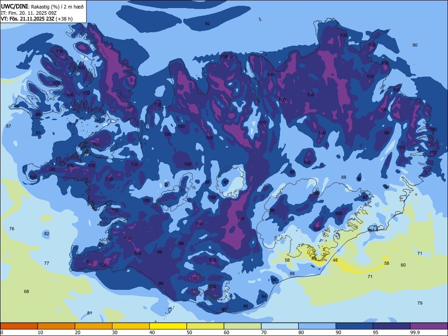Select the amber 30–40 legend swatch

[x=131, y=326]
